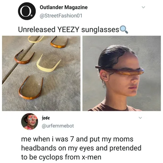Open the jose display name
163x163 pixels.
click(x=46, y=118)
